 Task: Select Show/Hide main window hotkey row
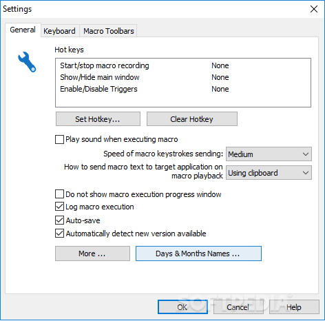click(183, 77)
